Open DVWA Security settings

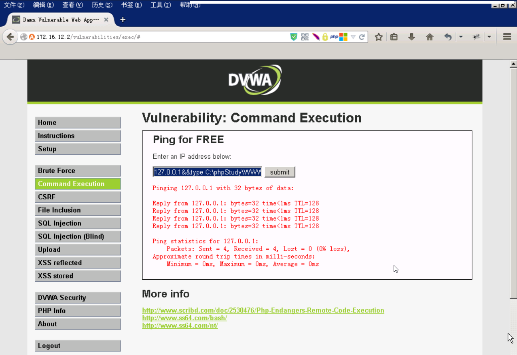coord(78,298)
